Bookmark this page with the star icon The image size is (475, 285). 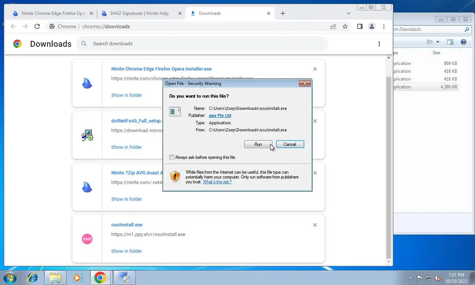(x=345, y=26)
